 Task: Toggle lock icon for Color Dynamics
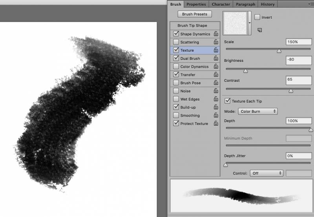pyautogui.click(x=216, y=67)
